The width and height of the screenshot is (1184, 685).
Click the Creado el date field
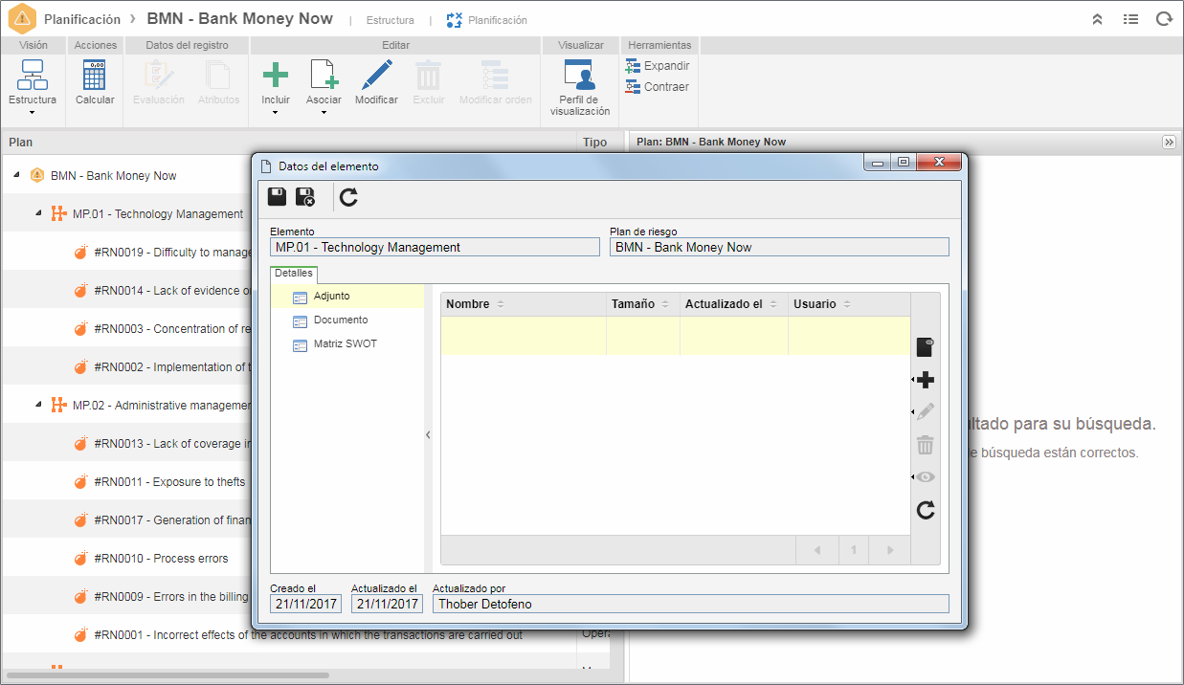pos(305,604)
